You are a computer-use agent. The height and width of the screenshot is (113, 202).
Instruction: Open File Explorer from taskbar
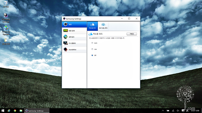click(x=21, y=110)
